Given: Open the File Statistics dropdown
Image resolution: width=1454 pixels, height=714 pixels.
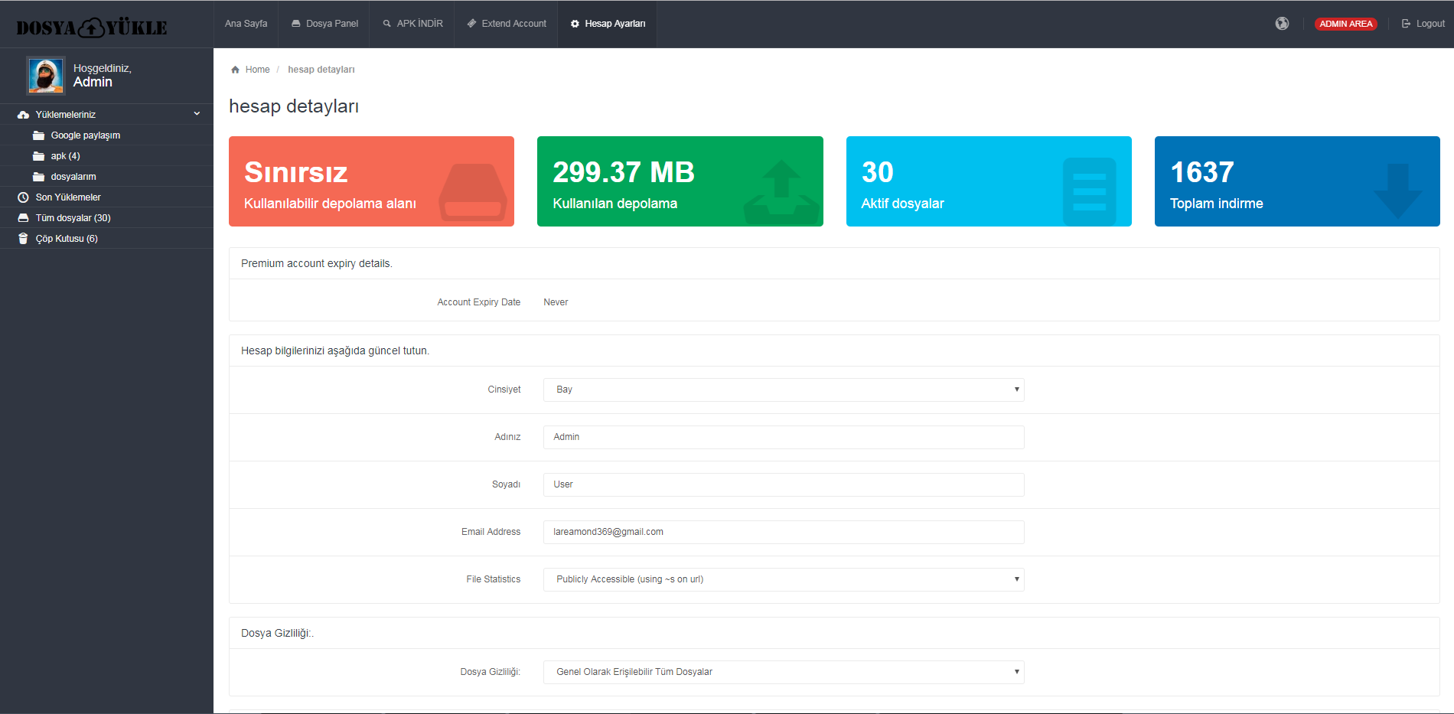Looking at the screenshot, I should click(784, 579).
